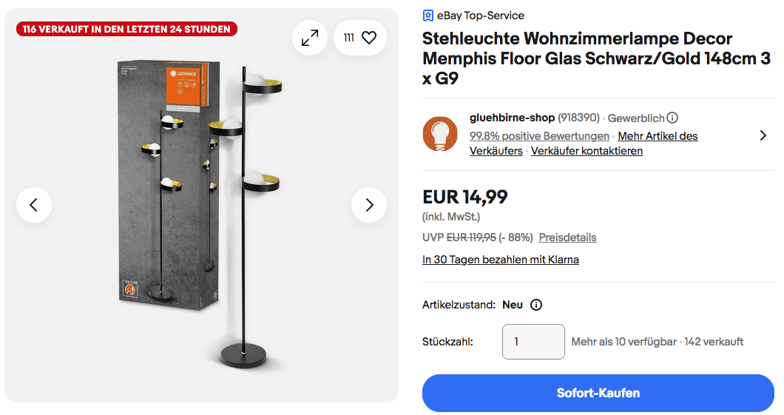784x415 pixels.
Task: Open the gluehbirne-shop seller profile
Action: click(512, 118)
